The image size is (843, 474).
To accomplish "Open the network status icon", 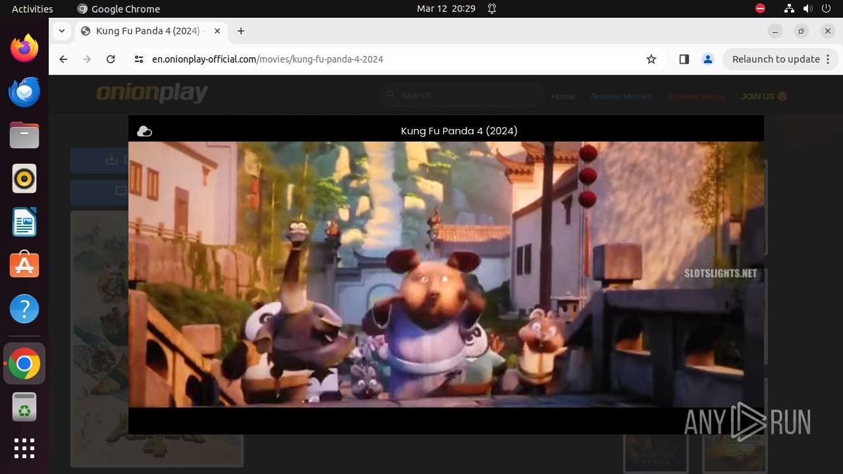I will (789, 9).
